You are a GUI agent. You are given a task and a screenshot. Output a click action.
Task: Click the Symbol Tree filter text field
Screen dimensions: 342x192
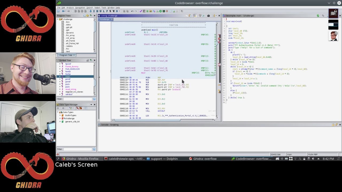point(78,99)
